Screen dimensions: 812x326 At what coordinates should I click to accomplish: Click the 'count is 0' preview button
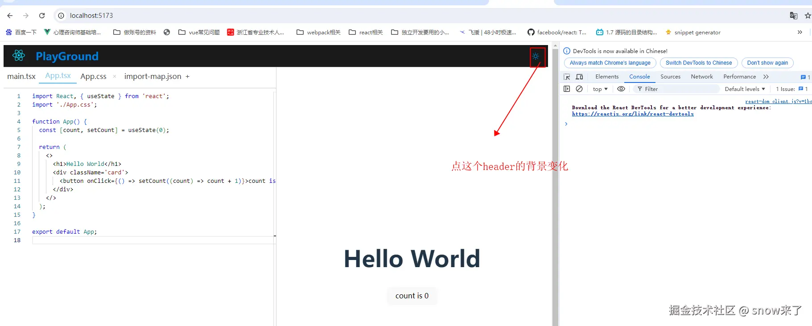[412, 296]
